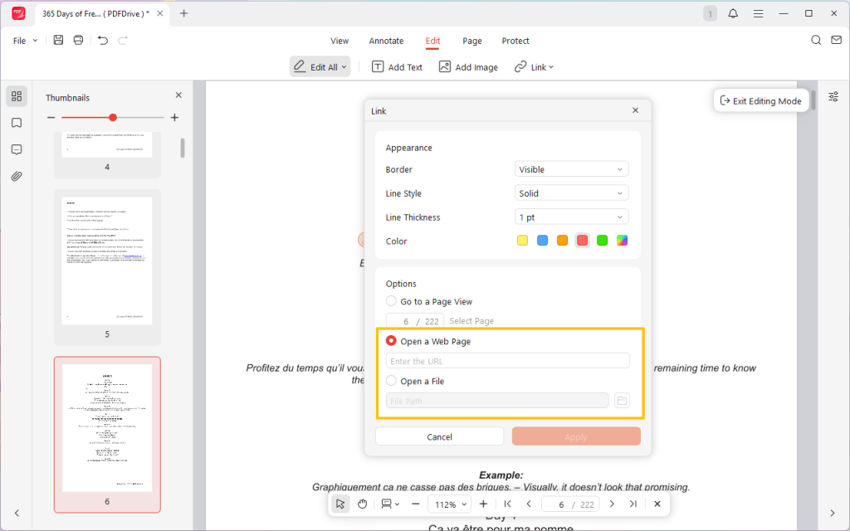The width and height of the screenshot is (850, 531).
Task: Select the Go to a Page View option
Action: (391, 301)
